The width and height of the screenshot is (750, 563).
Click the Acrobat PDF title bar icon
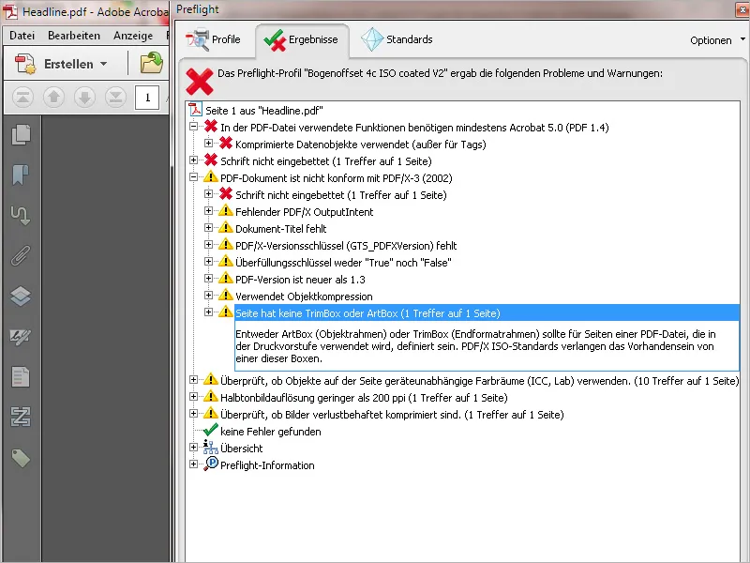coord(10,11)
